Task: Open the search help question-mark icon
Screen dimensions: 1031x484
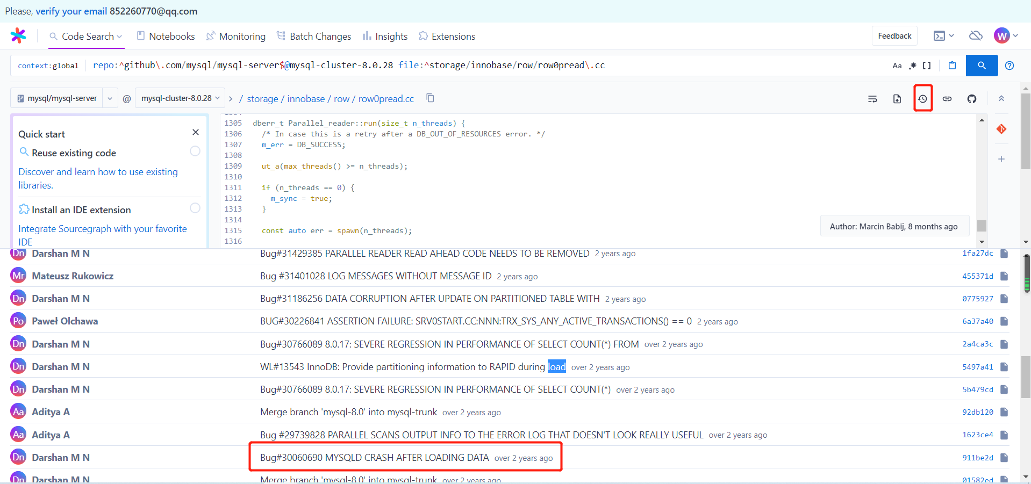Action: pyautogui.click(x=1009, y=66)
